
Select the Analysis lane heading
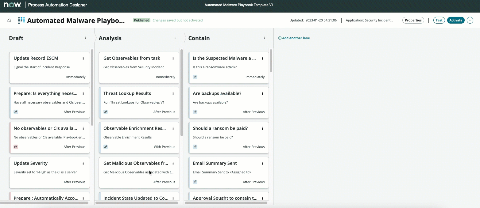click(110, 38)
